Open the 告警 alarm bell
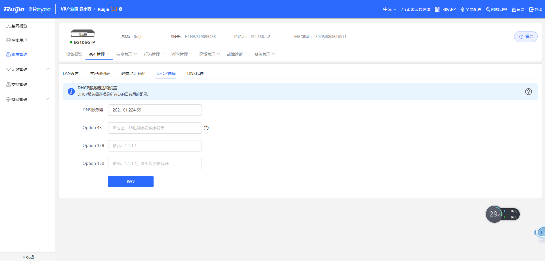545x261 pixels. 518,9
